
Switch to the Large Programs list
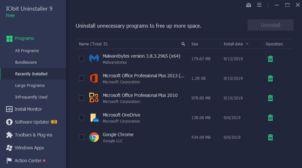point(30,86)
